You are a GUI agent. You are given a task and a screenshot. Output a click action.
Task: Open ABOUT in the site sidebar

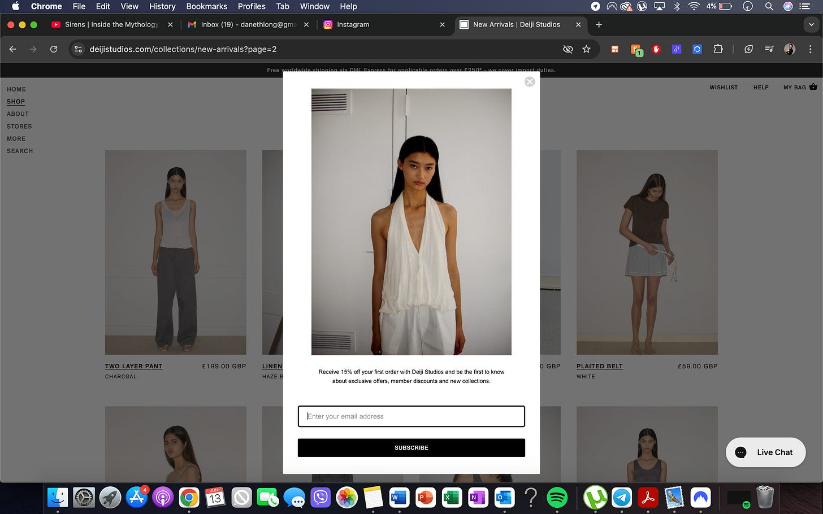click(18, 114)
